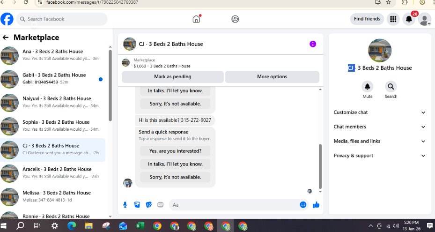Image resolution: width=435 pixels, height=232 pixels.
Task: Open Settings gear on taskbar
Action: click(x=55, y=225)
